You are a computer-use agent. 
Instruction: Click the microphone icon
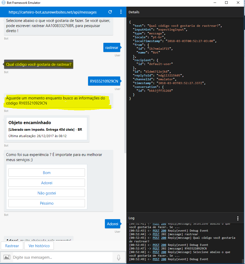119,257
